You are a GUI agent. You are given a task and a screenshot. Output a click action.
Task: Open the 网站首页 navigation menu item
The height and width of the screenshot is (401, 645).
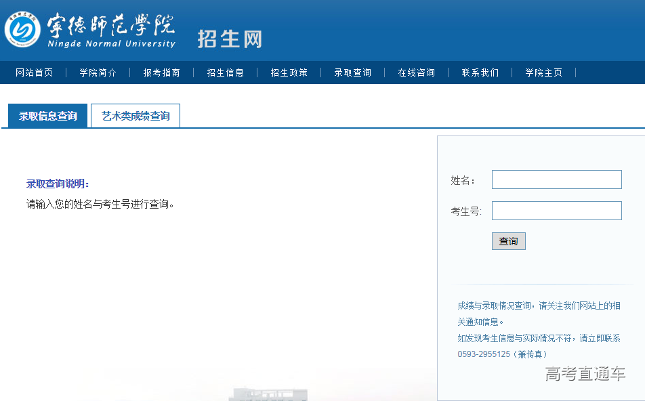(x=33, y=72)
